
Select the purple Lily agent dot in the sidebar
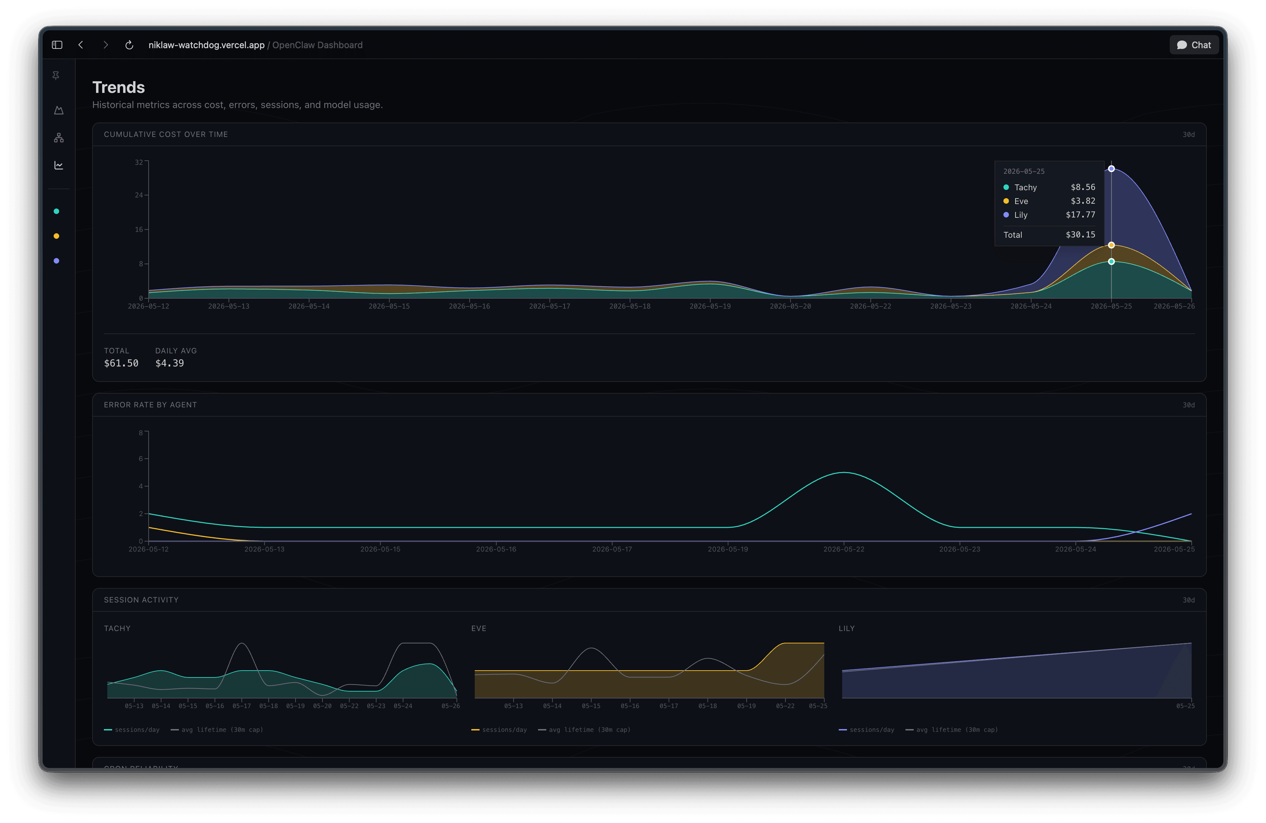tap(56, 261)
